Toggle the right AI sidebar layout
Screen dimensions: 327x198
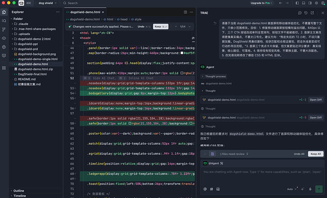point(310,3)
